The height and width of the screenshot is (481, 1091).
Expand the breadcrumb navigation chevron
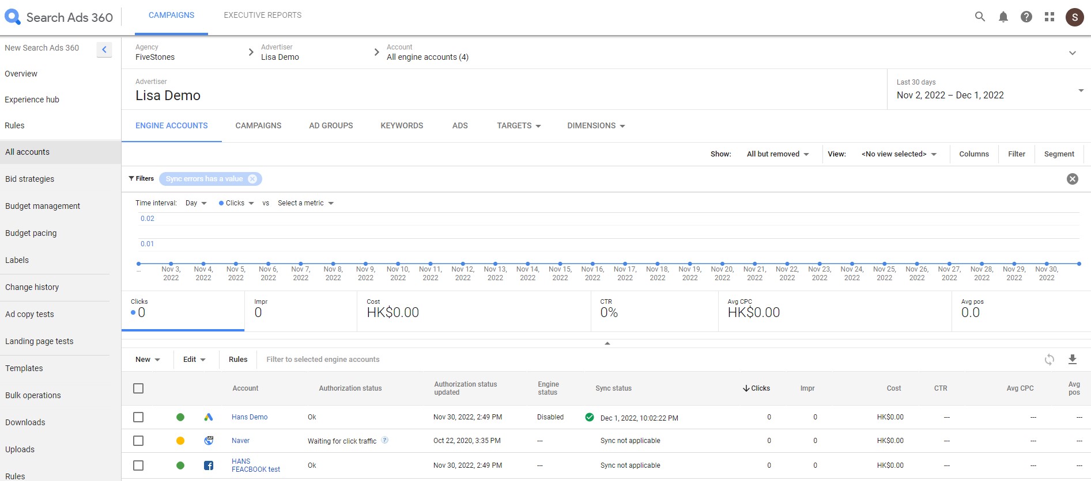(1073, 53)
